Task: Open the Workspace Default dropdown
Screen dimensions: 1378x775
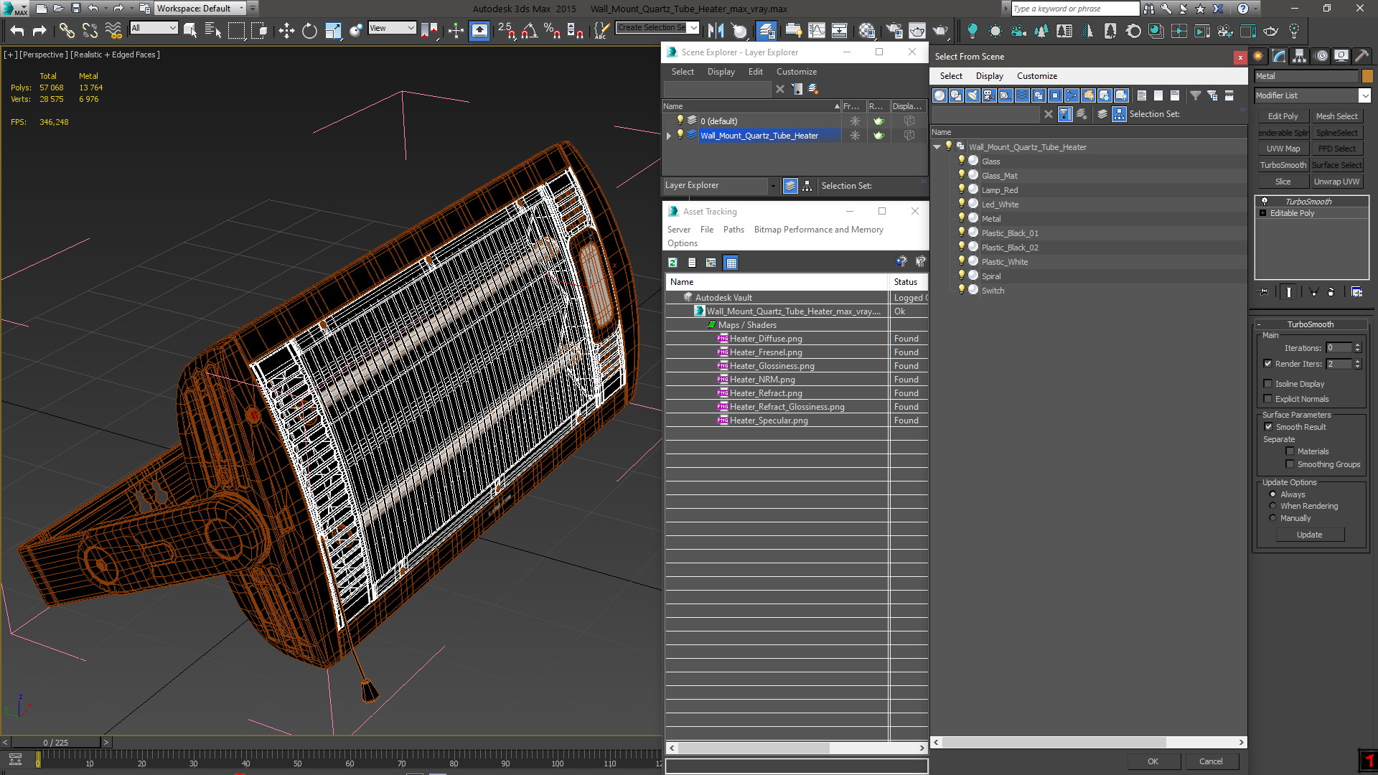Action: [x=200, y=9]
